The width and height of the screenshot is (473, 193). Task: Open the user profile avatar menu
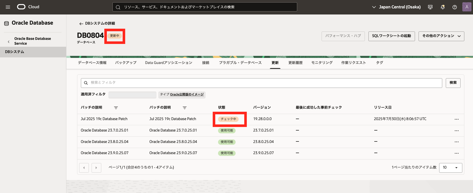(x=467, y=7)
